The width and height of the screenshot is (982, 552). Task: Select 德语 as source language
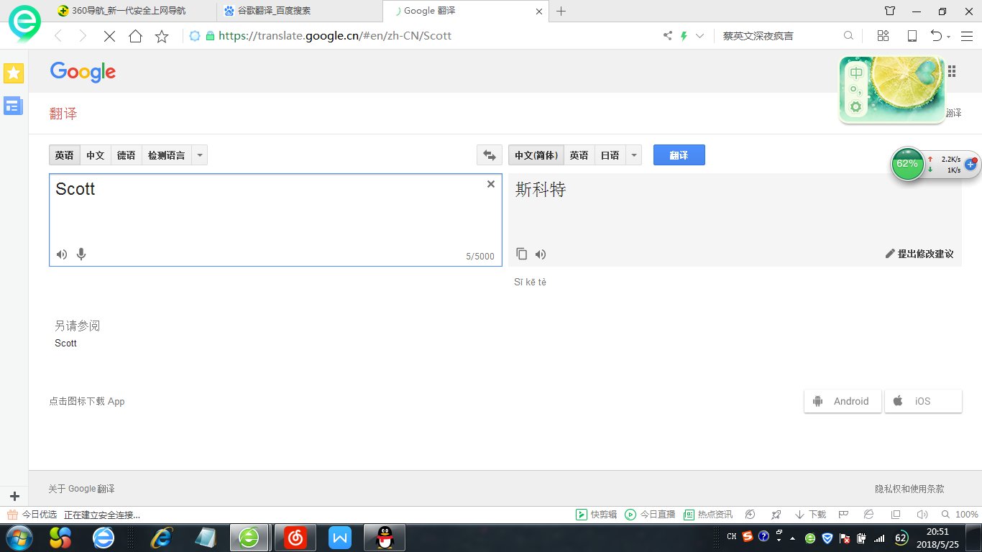127,155
